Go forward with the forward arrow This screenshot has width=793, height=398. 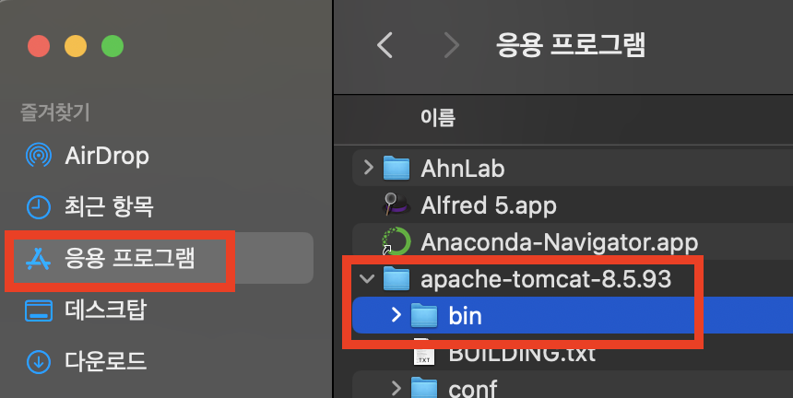(x=451, y=44)
